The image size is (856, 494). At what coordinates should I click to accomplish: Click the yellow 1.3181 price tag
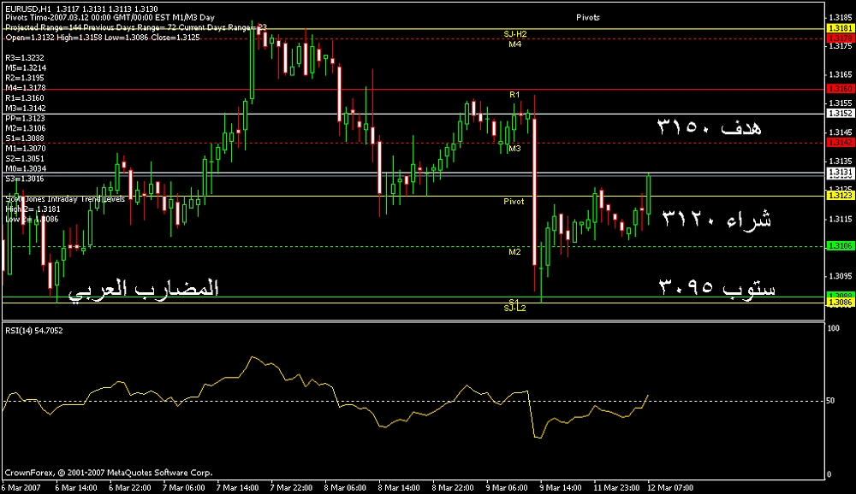(x=841, y=28)
